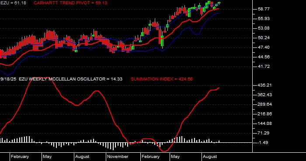Select the second February date marker

150,157
